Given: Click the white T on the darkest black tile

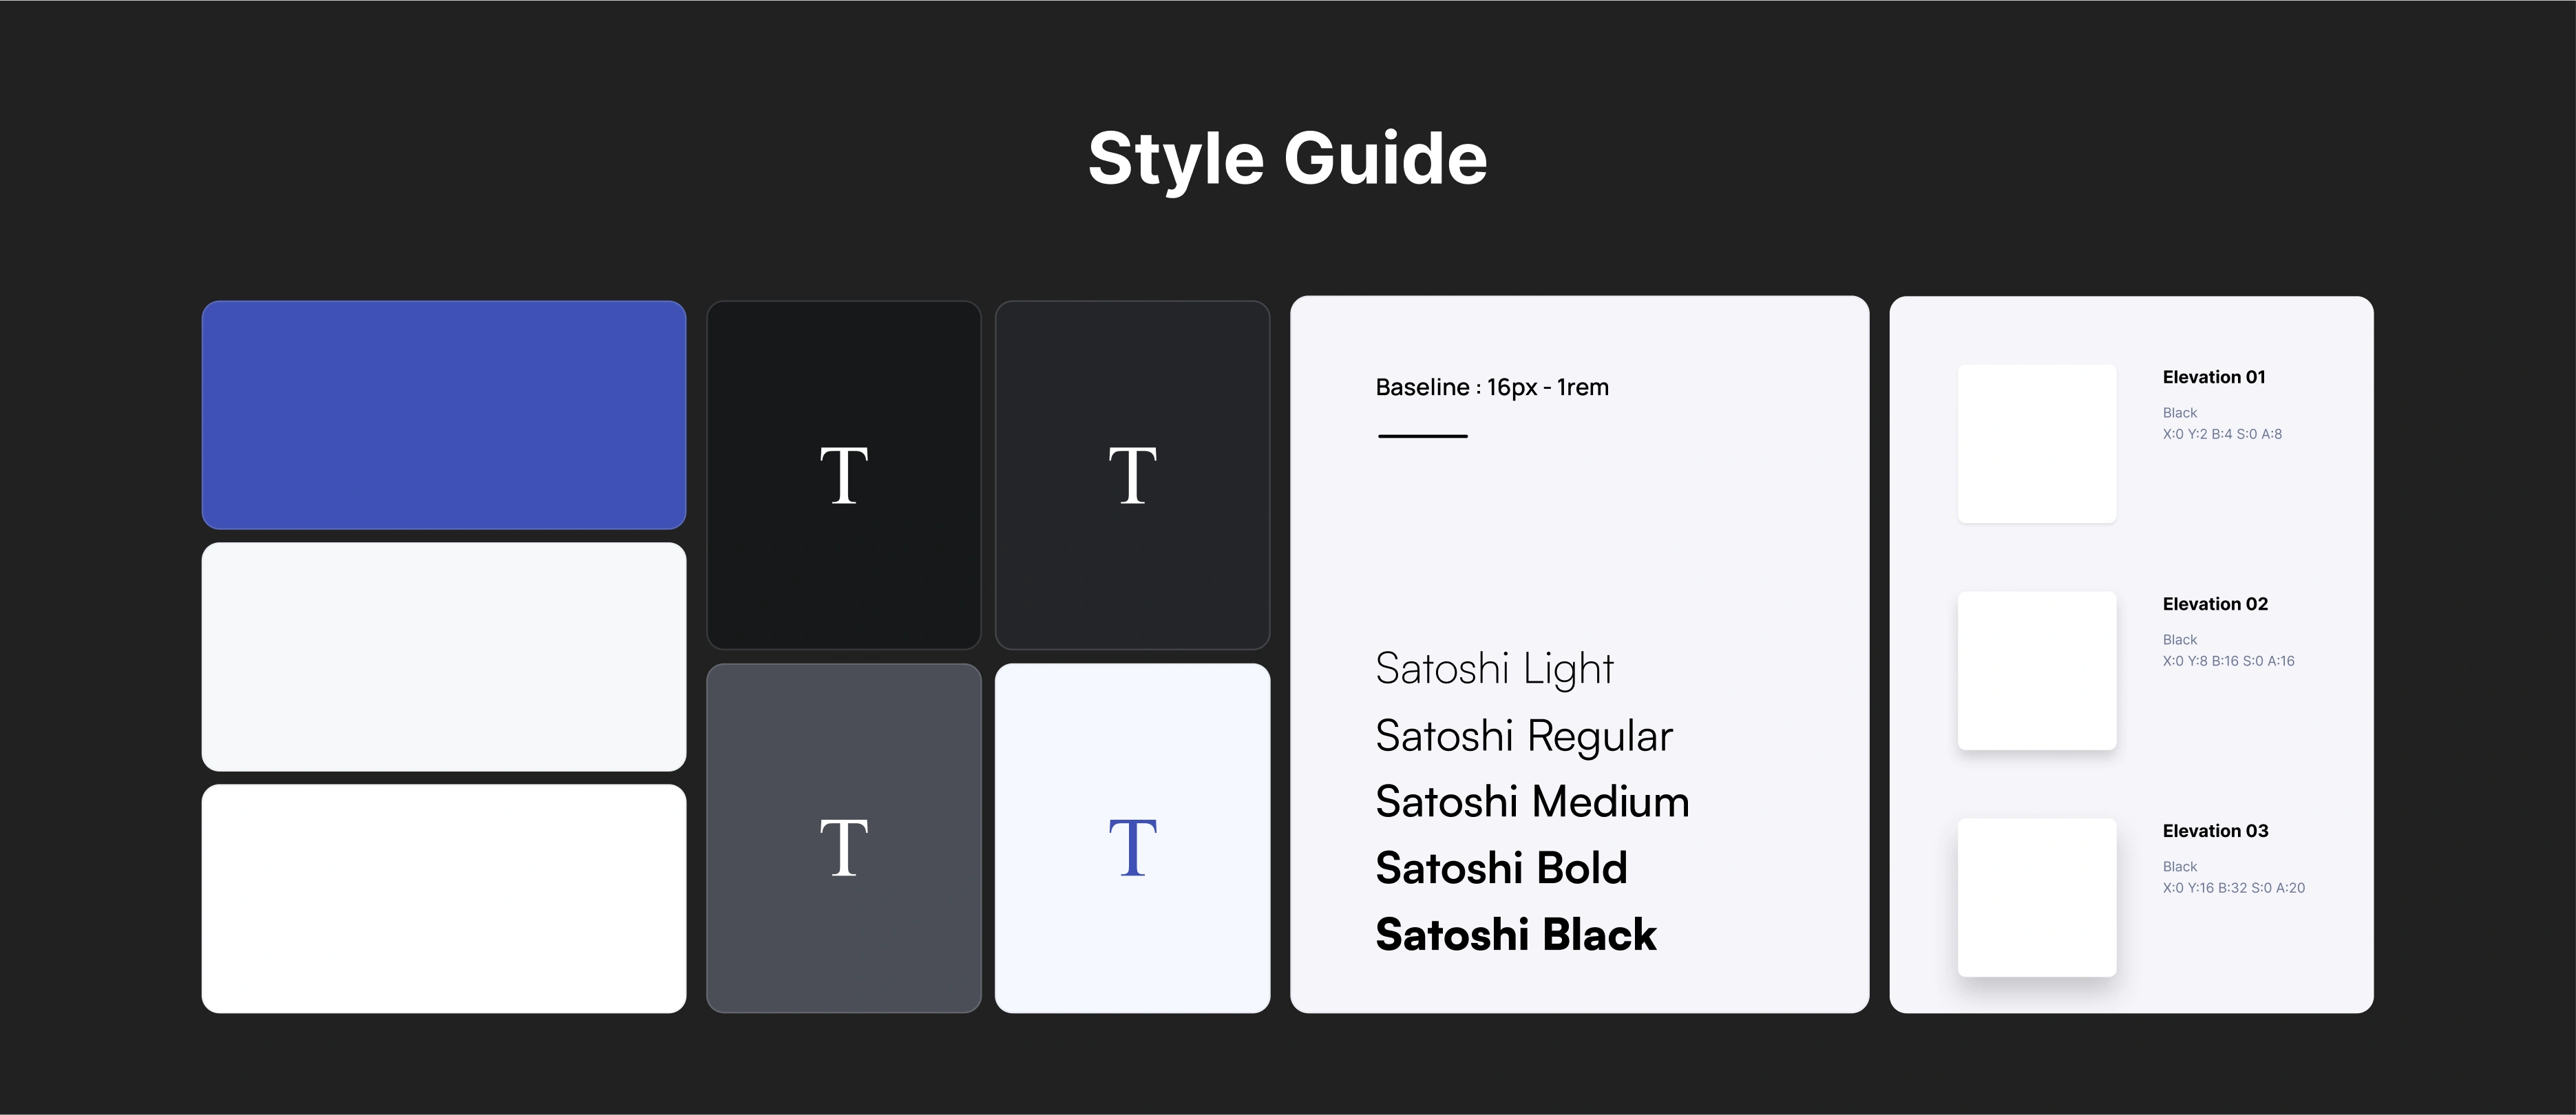Looking at the screenshot, I should tap(843, 476).
